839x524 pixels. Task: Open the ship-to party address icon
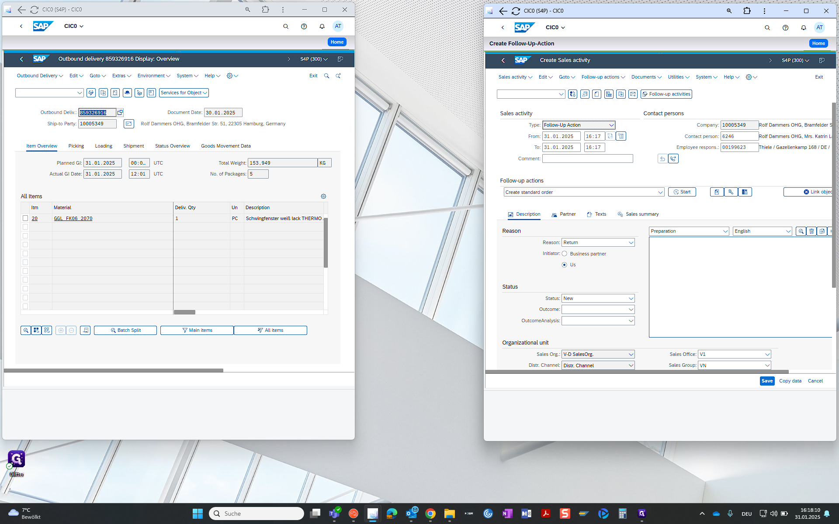128,124
